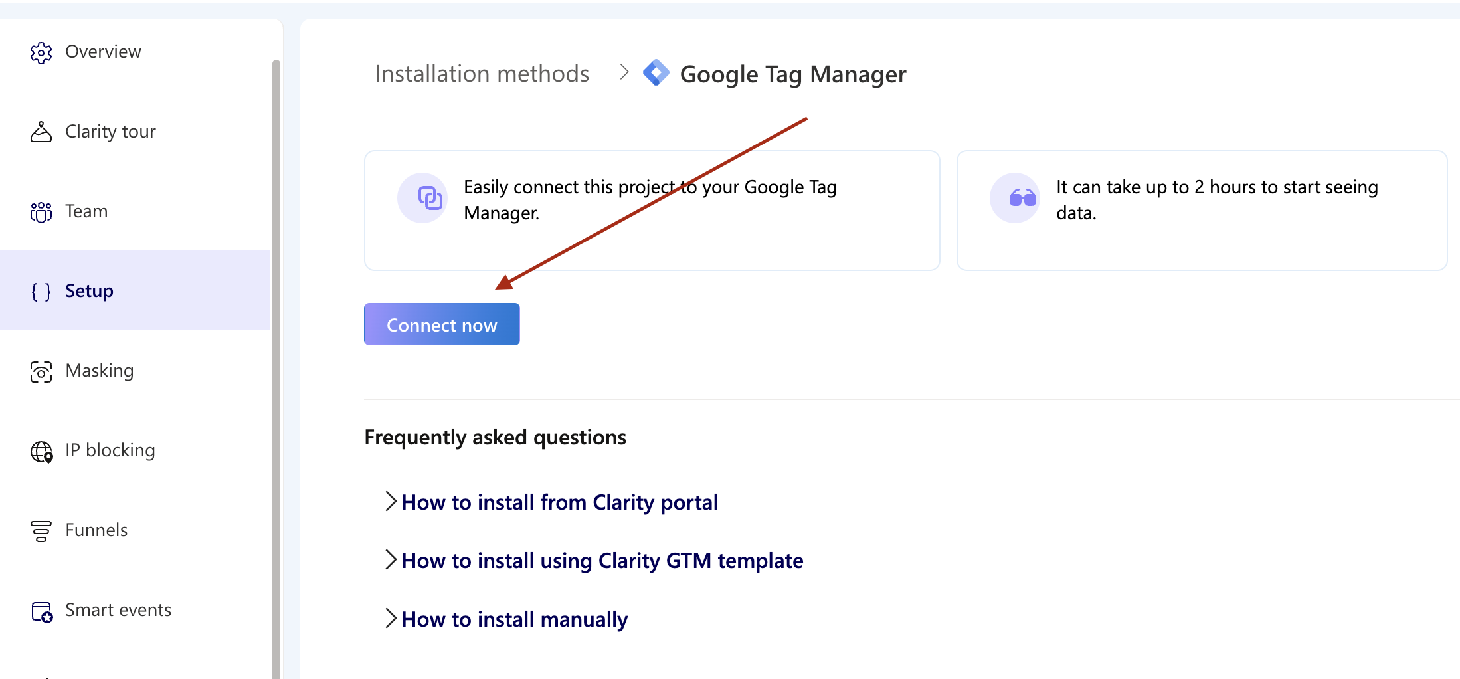Return to Installation methods breadcrumb
The width and height of the screenshot is (1460, 679).
tap(482, 74)
